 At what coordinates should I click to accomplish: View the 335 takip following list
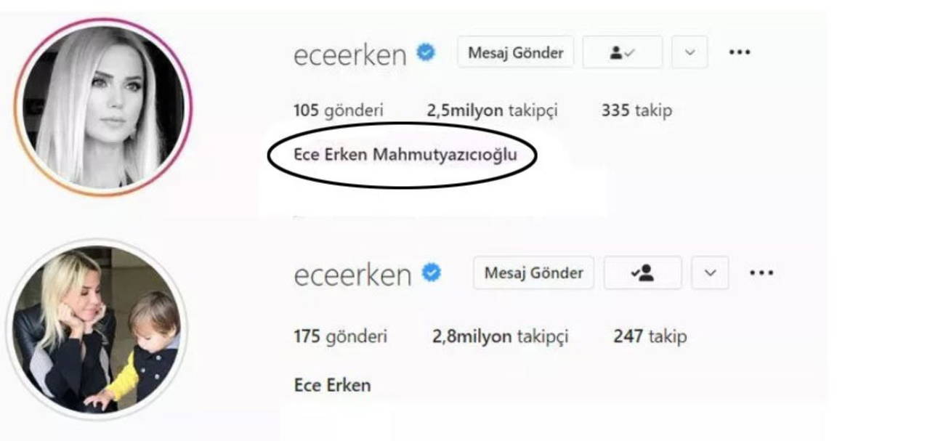636,111
